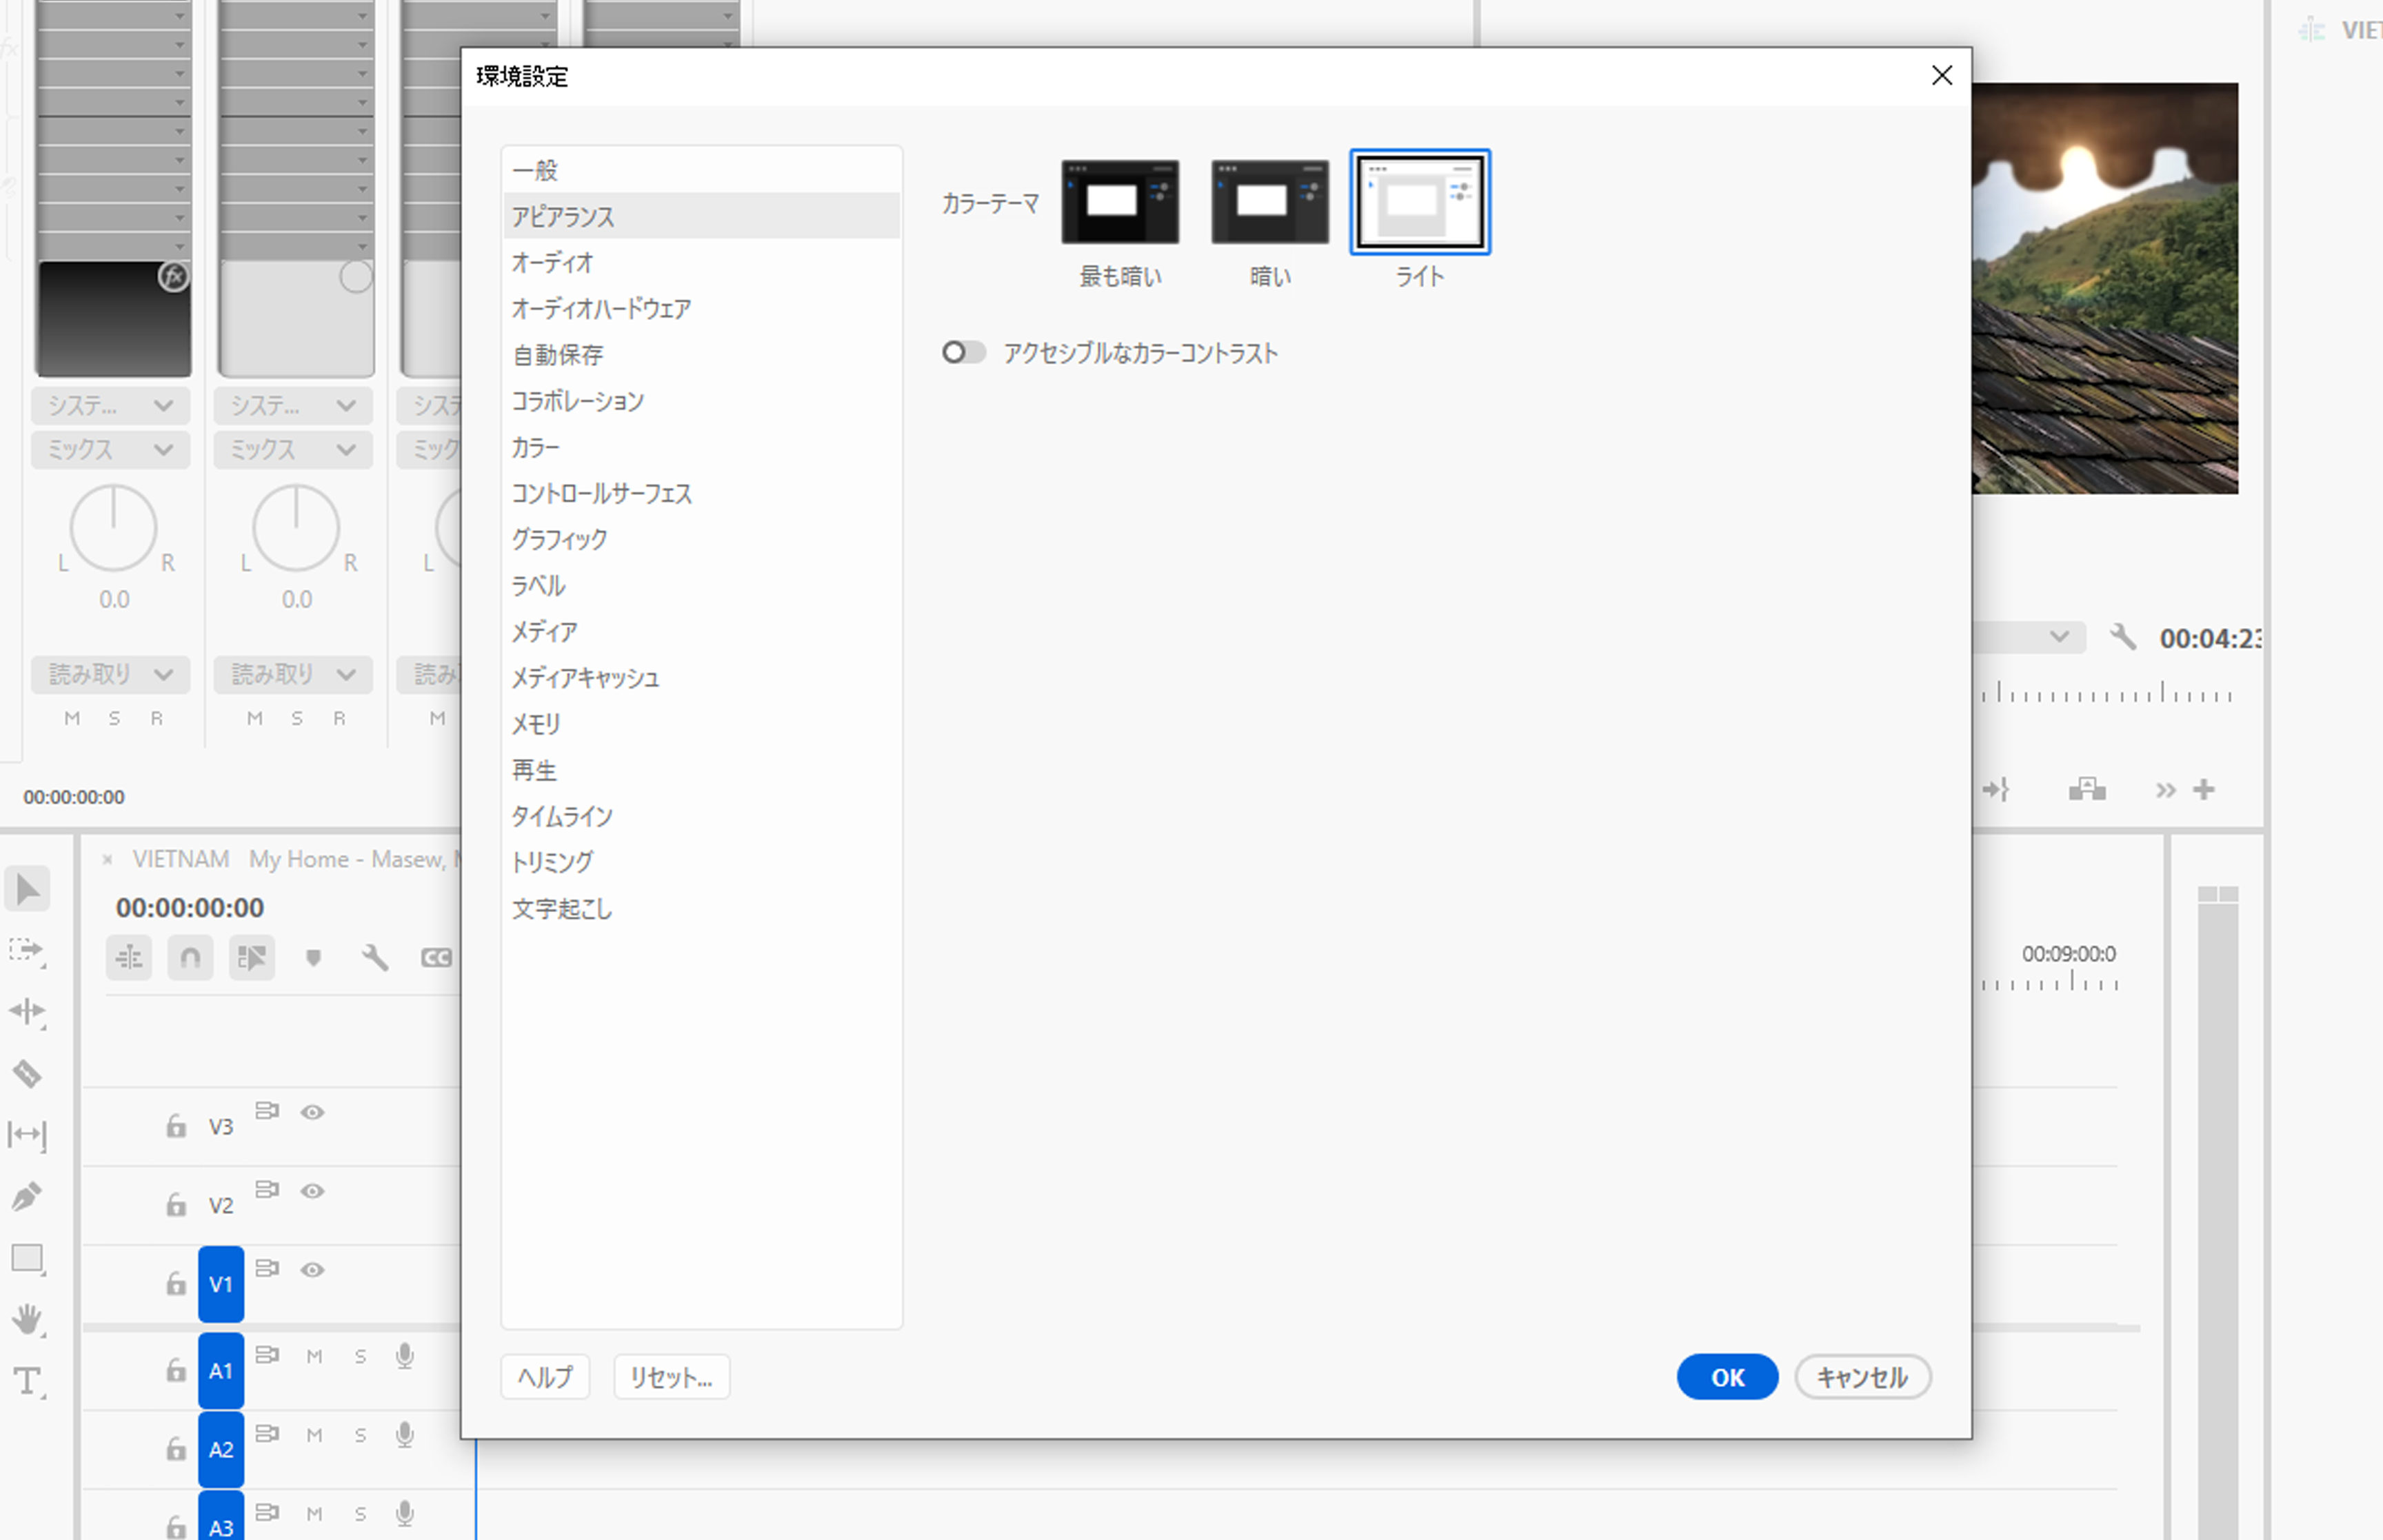Image resolution: width=2383 pixels, height=1540 pixels.
Task: Hide track V3 with eye icon
Action: (313, 1112)
